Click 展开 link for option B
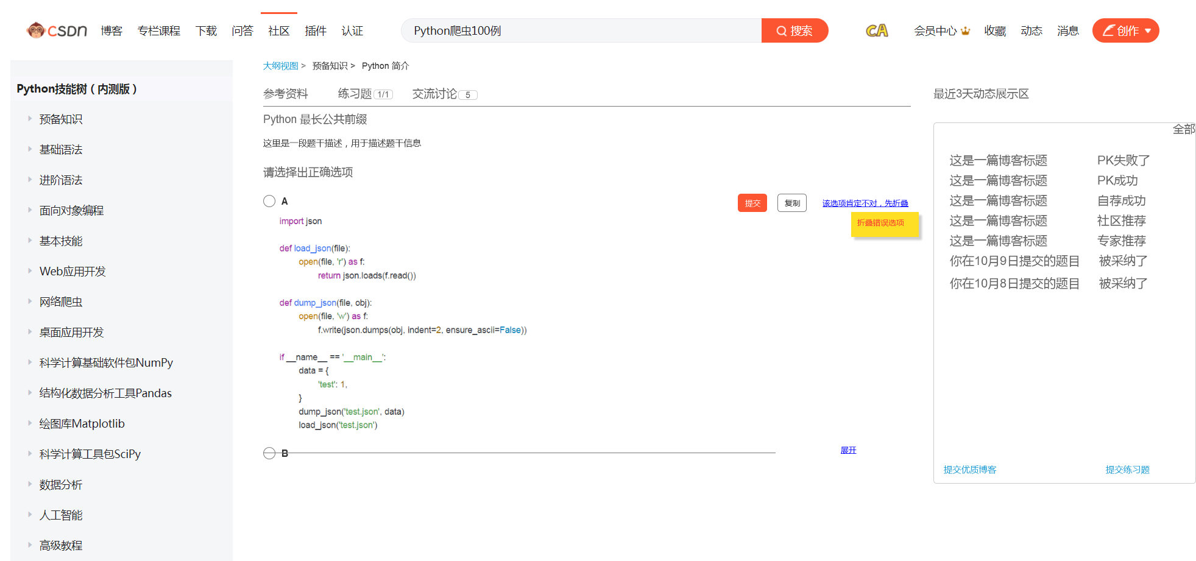 tap(848, 450)
